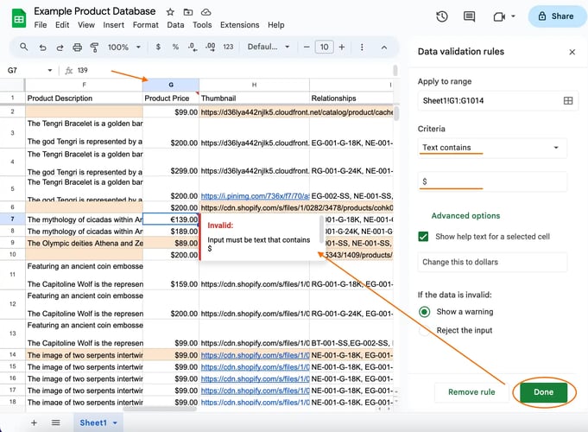Screen dimensions: 588x432
Task: Open the comments panel icon
Action: pos(469,16)
